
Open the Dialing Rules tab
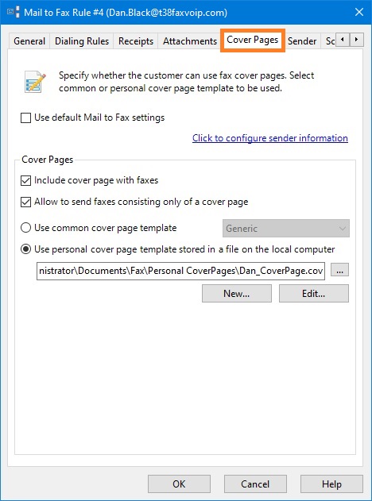[x=82, y=41]
